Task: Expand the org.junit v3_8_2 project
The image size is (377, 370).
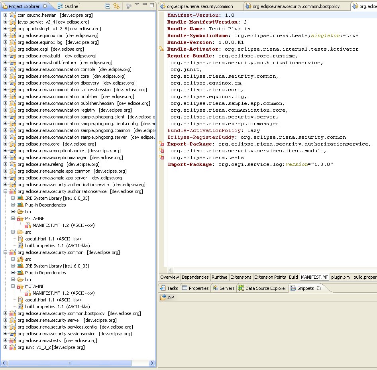Action: [x=5, y=347]
